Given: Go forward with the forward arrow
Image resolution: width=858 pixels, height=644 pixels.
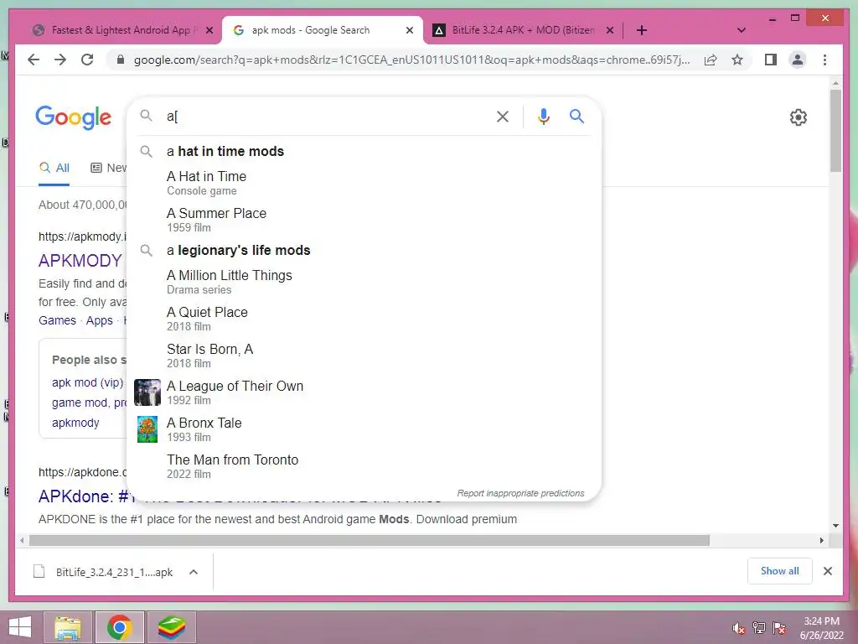Looking at the screenshot, I should tap(60, 60).
